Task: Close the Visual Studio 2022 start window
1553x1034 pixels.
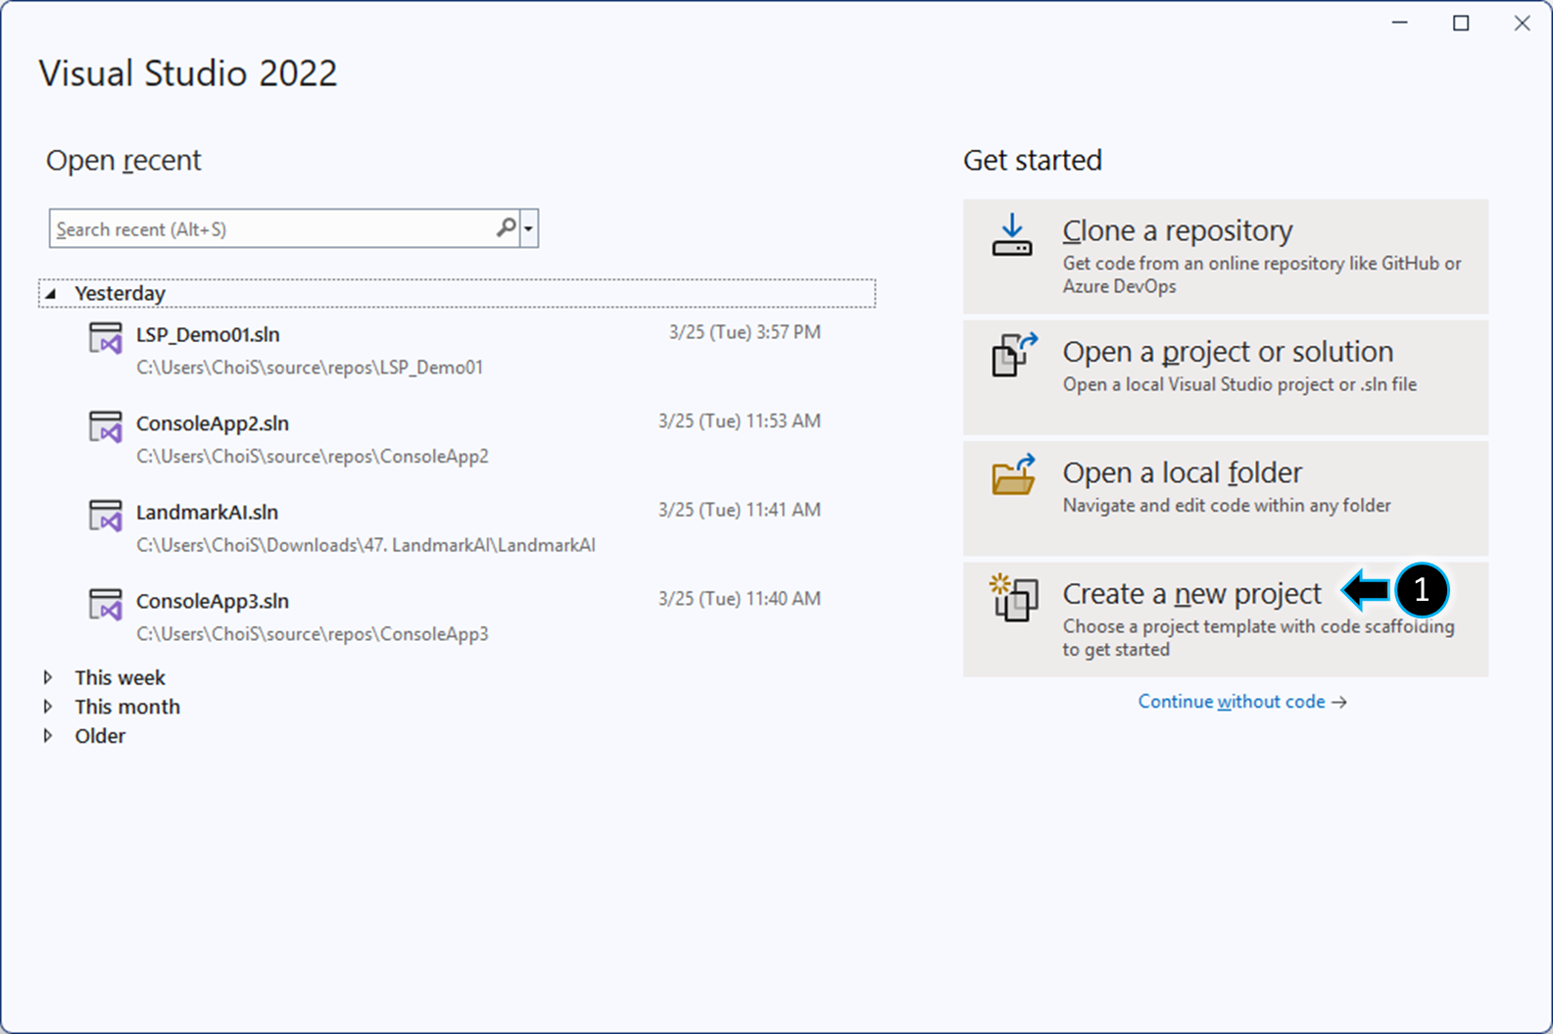Action: [x=1522, y=24]
